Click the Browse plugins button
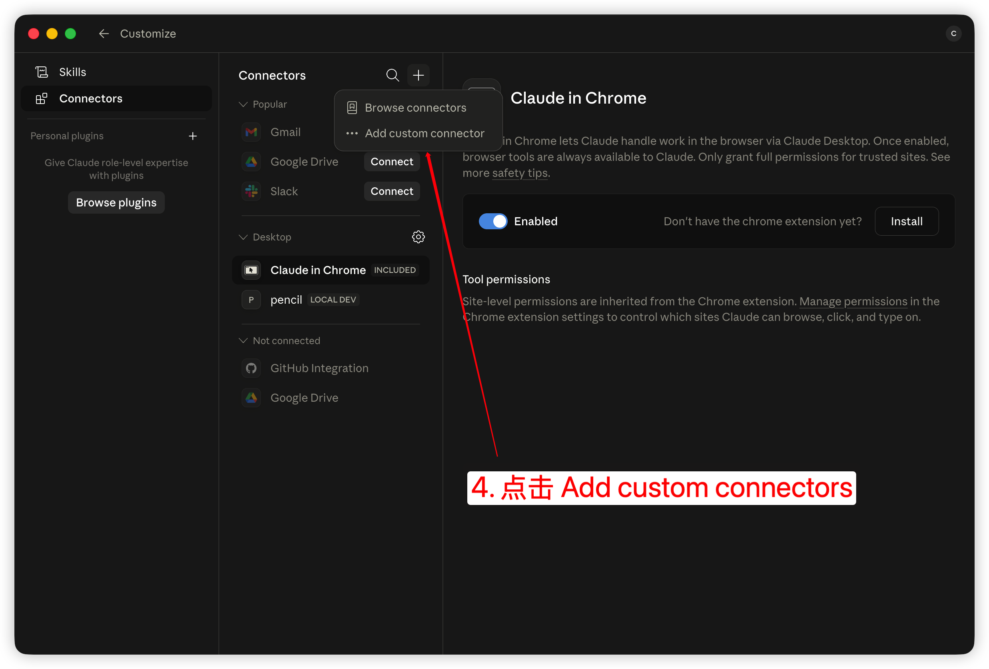The image size is (989, 669). pyautogui.click(x=116, y=202)
